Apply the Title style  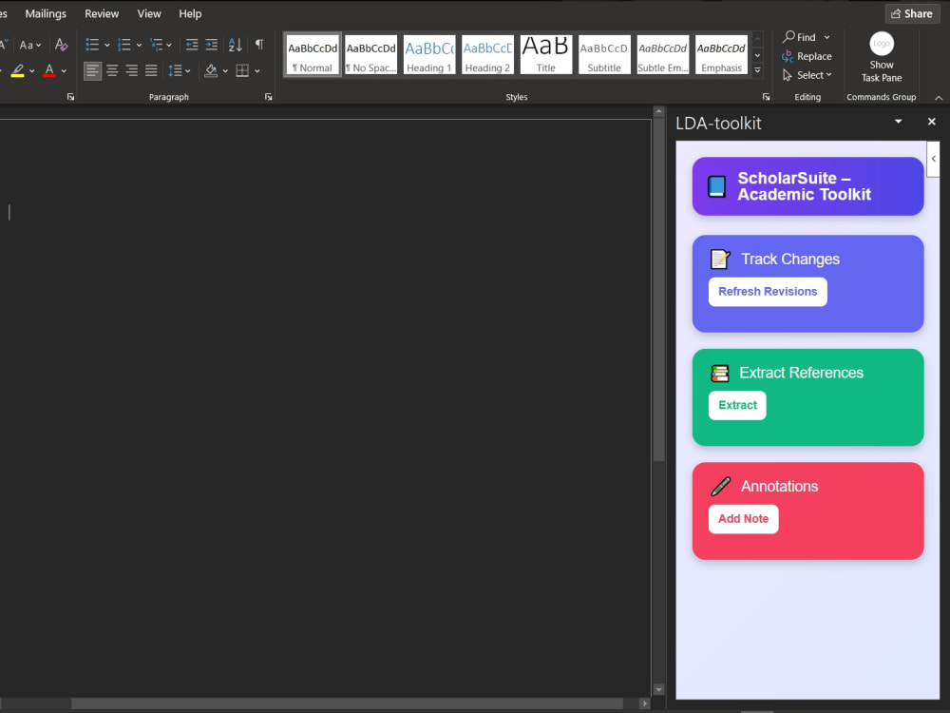click(x=546, y=54)
